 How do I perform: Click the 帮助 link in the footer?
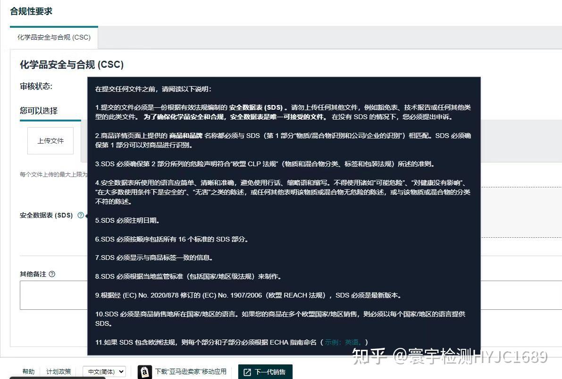click(x=28, y=371)
